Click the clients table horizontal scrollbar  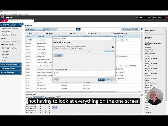tap(72, 92)
